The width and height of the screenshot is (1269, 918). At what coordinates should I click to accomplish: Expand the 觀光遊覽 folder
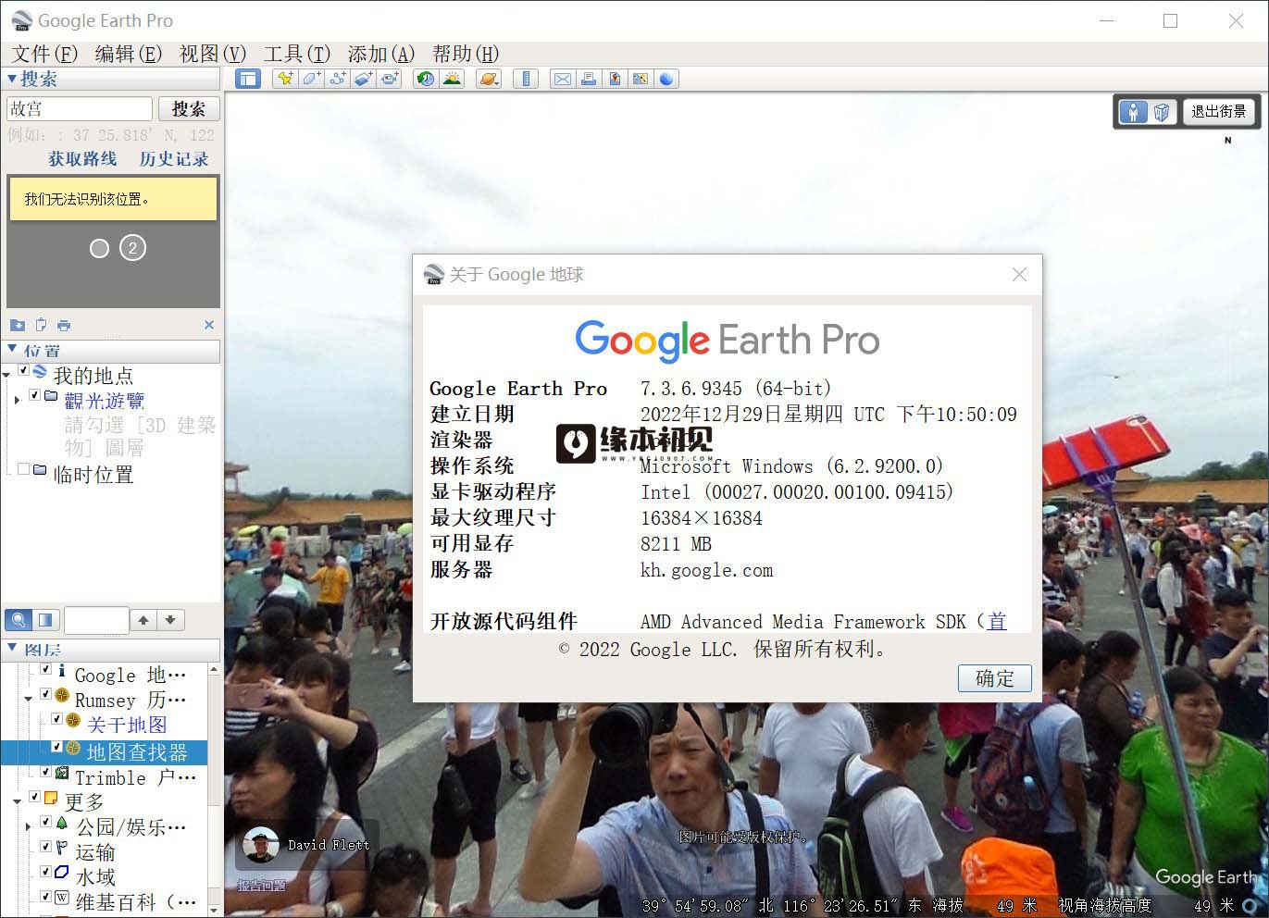click(x=18, y=400)
